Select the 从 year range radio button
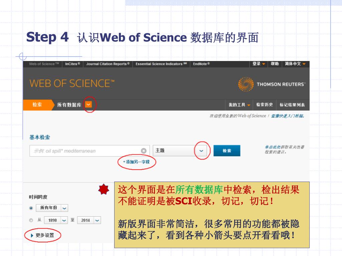 tap(31, 220)
